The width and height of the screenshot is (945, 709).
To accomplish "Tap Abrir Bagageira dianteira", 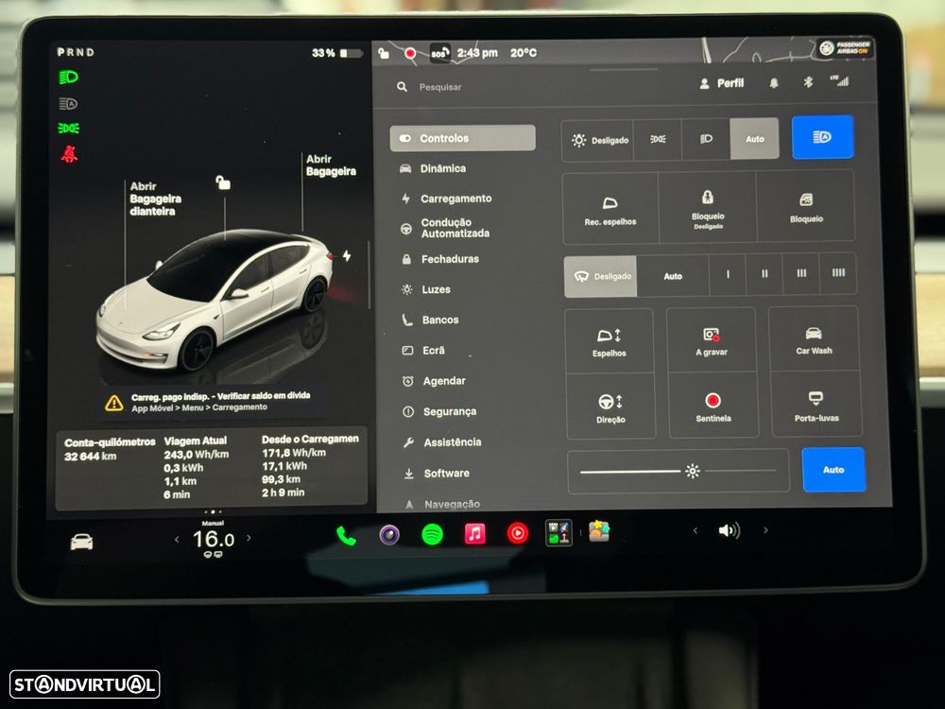I will (155, 199).
